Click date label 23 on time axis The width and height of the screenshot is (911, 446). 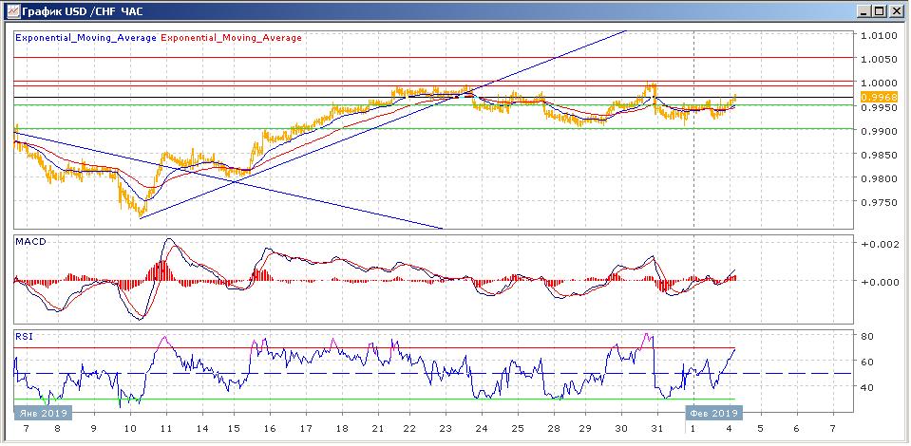(446, 429)
